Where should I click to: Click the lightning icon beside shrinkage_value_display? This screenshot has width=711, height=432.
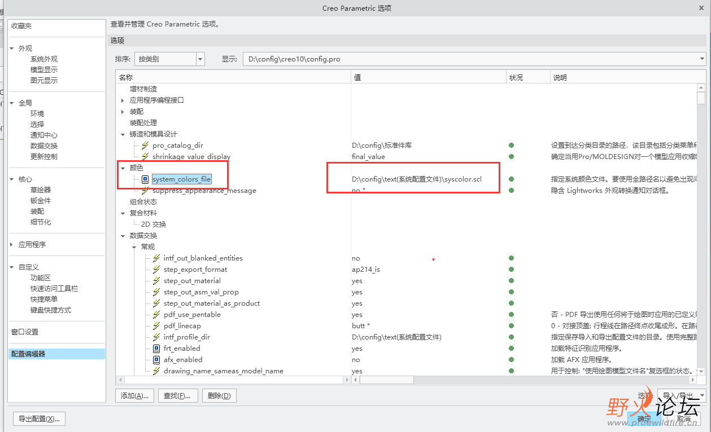click(x=145, y=157)
